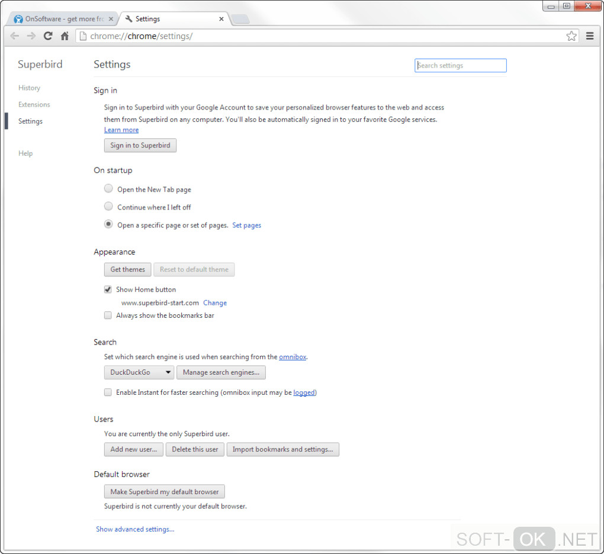Close the Settings tab

[221, 19]
